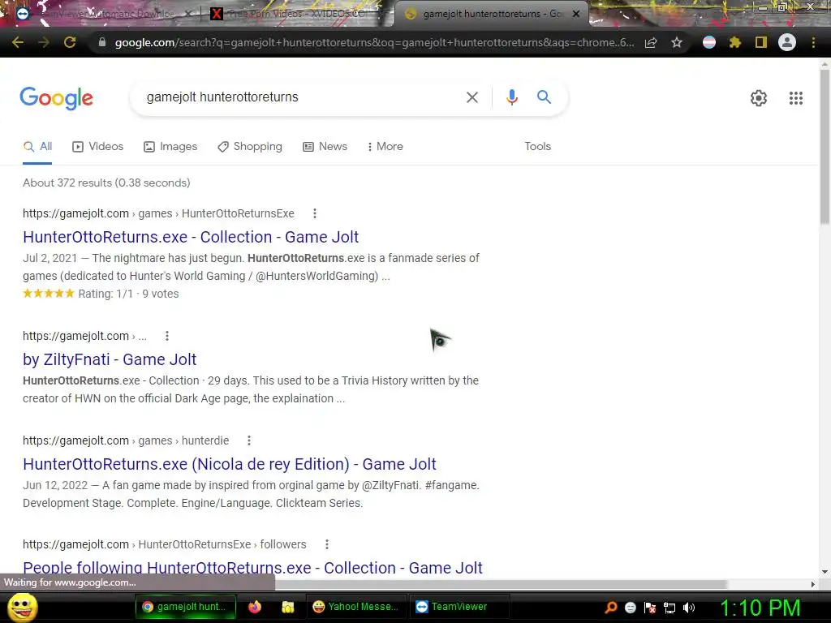Open the Google apps grid
Image resolution: width=831 pixels, height=623 pixels.
tap(796, 98)
